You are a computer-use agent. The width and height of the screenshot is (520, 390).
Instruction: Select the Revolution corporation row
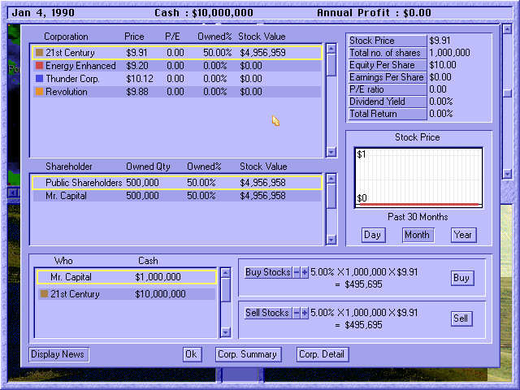[177, 92]
